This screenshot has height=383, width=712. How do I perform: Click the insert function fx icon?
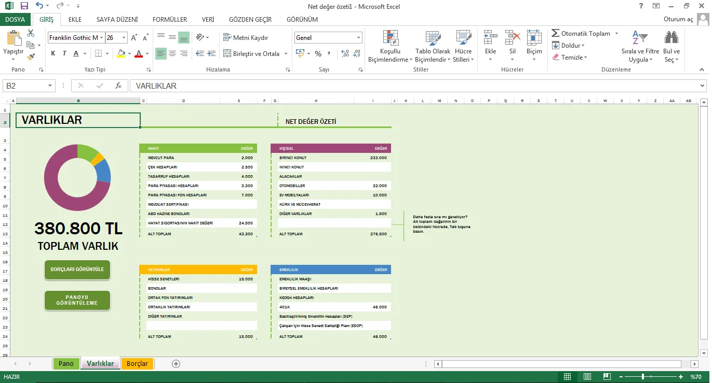click(118, 86)
